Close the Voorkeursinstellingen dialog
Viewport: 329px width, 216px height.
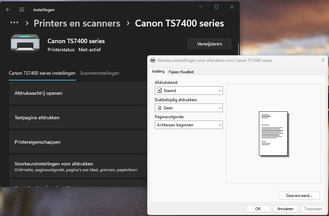click(323, 60)
